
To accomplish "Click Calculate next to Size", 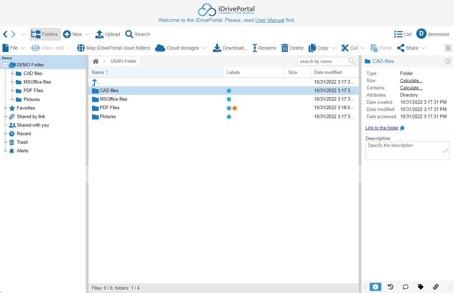I will pos(411,81).
